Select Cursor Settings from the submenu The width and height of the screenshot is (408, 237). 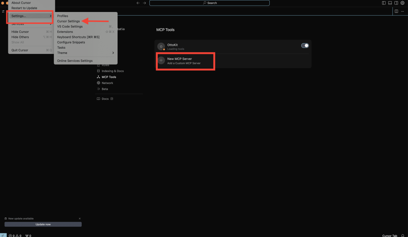coord(68,21)
